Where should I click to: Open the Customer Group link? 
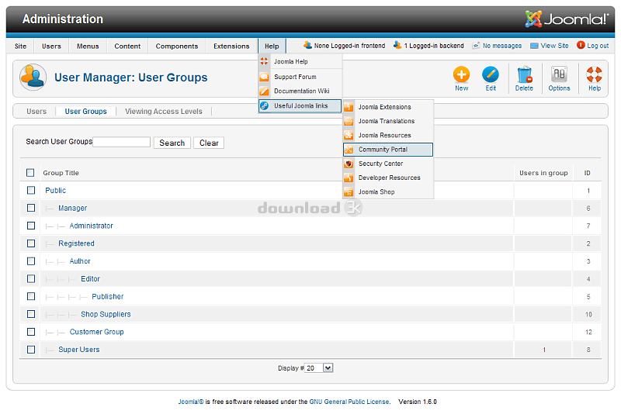[96, 332]
